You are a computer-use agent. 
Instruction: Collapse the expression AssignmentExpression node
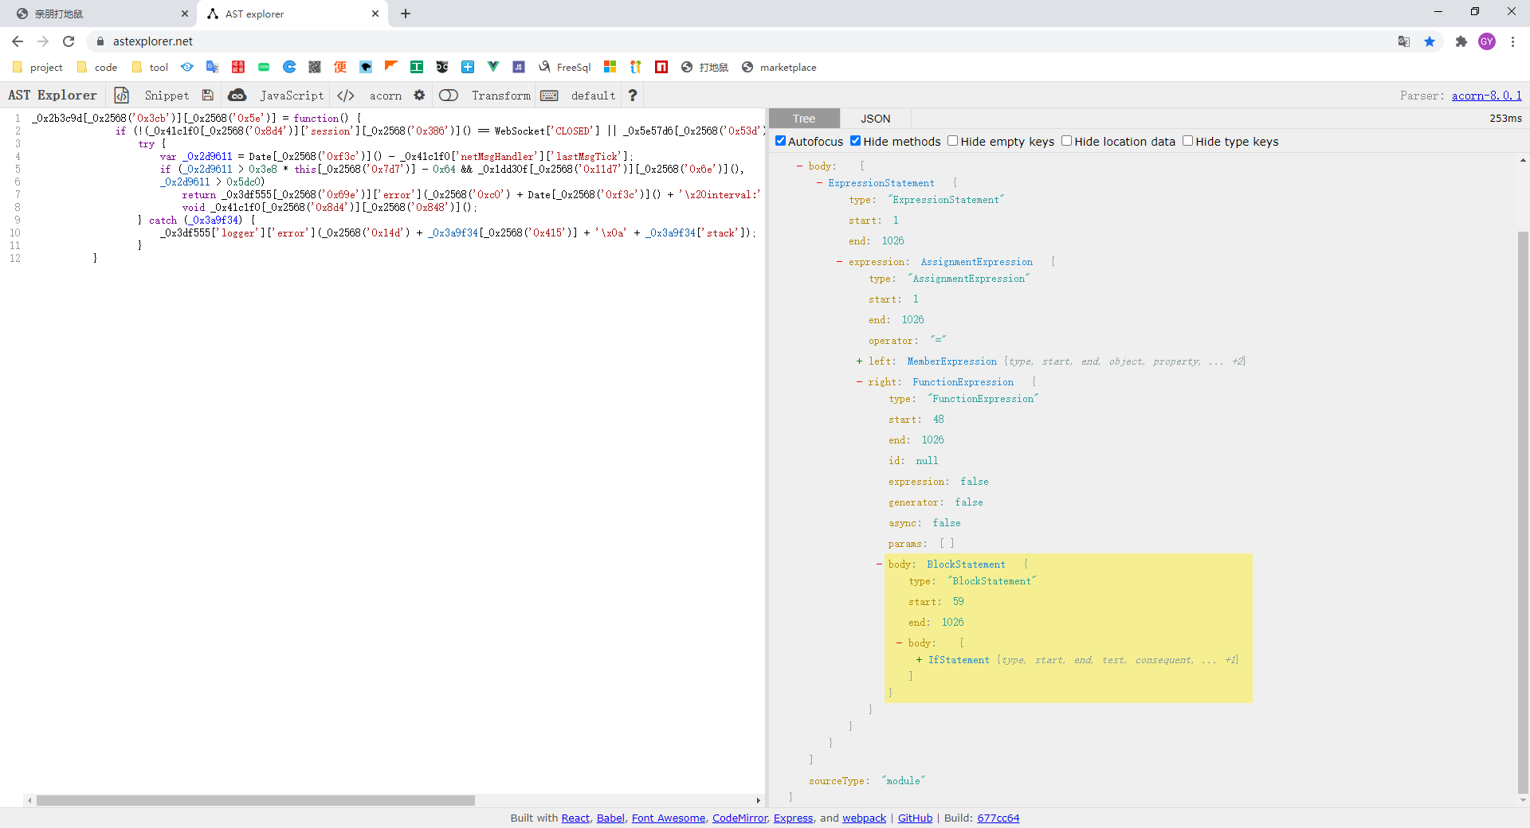click(840, 262)
